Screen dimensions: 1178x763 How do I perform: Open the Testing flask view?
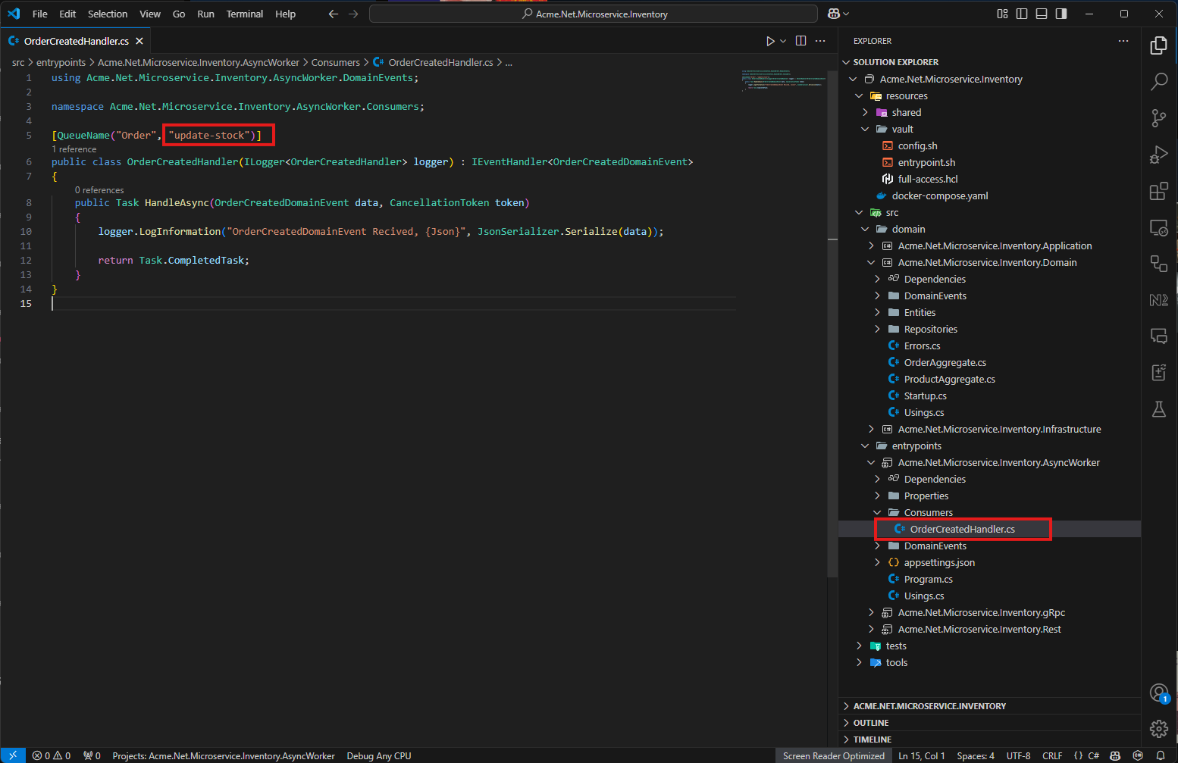pos(1158,410)
